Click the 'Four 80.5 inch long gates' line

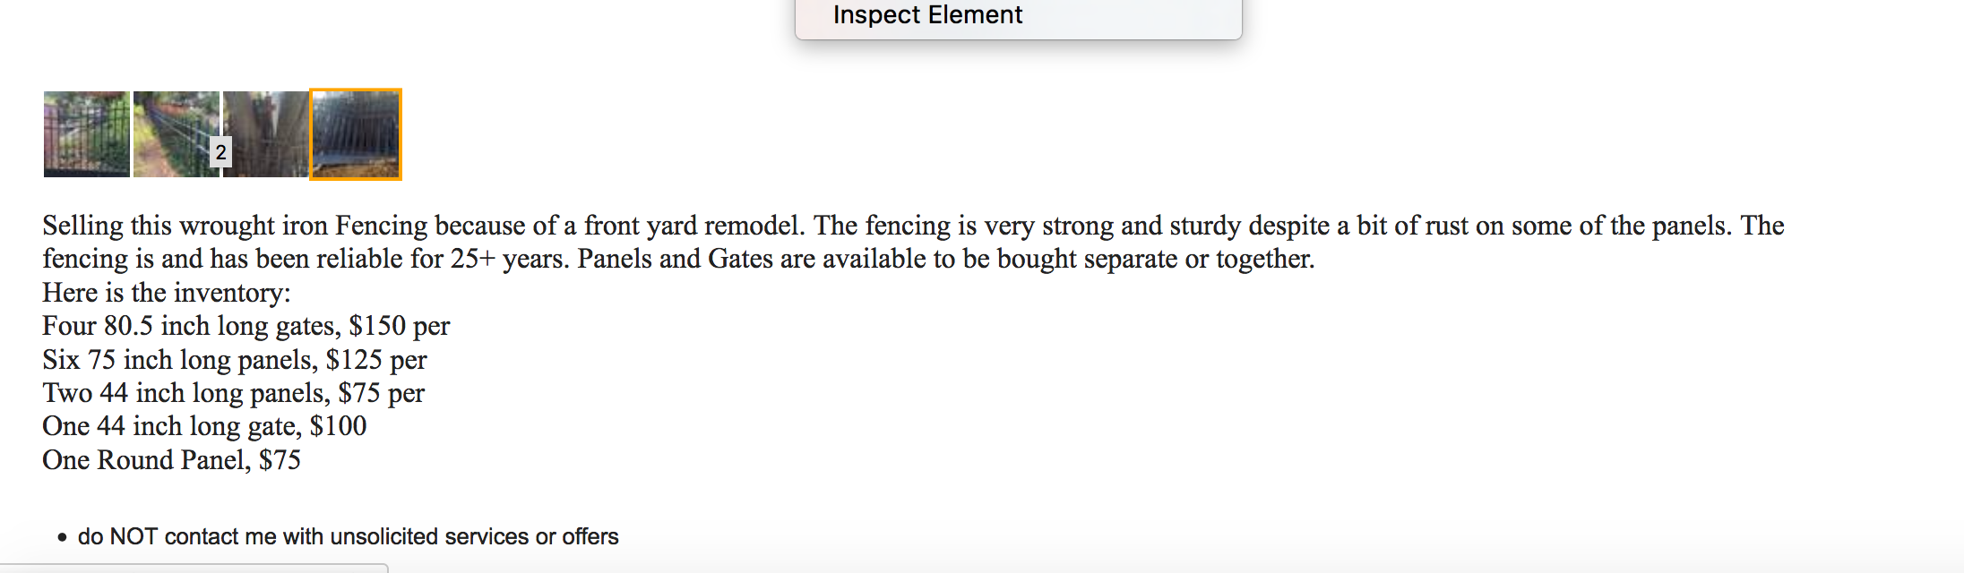click(191, 326)
